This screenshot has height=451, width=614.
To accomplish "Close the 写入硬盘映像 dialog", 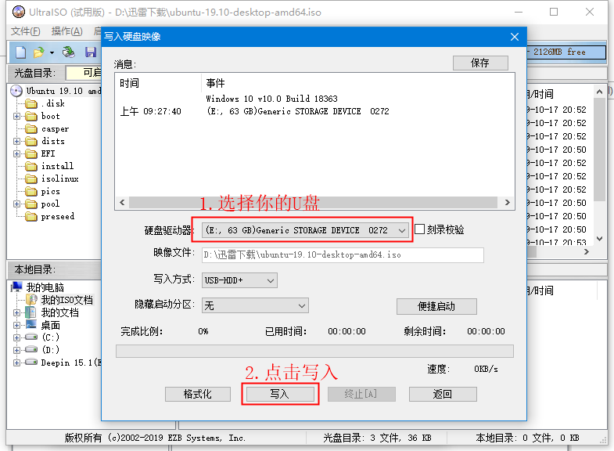I will tap(515, 37).
